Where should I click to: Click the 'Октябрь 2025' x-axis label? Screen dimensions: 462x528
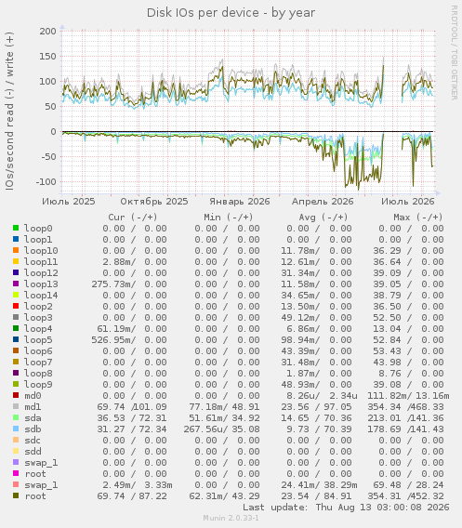coord(154,202)
